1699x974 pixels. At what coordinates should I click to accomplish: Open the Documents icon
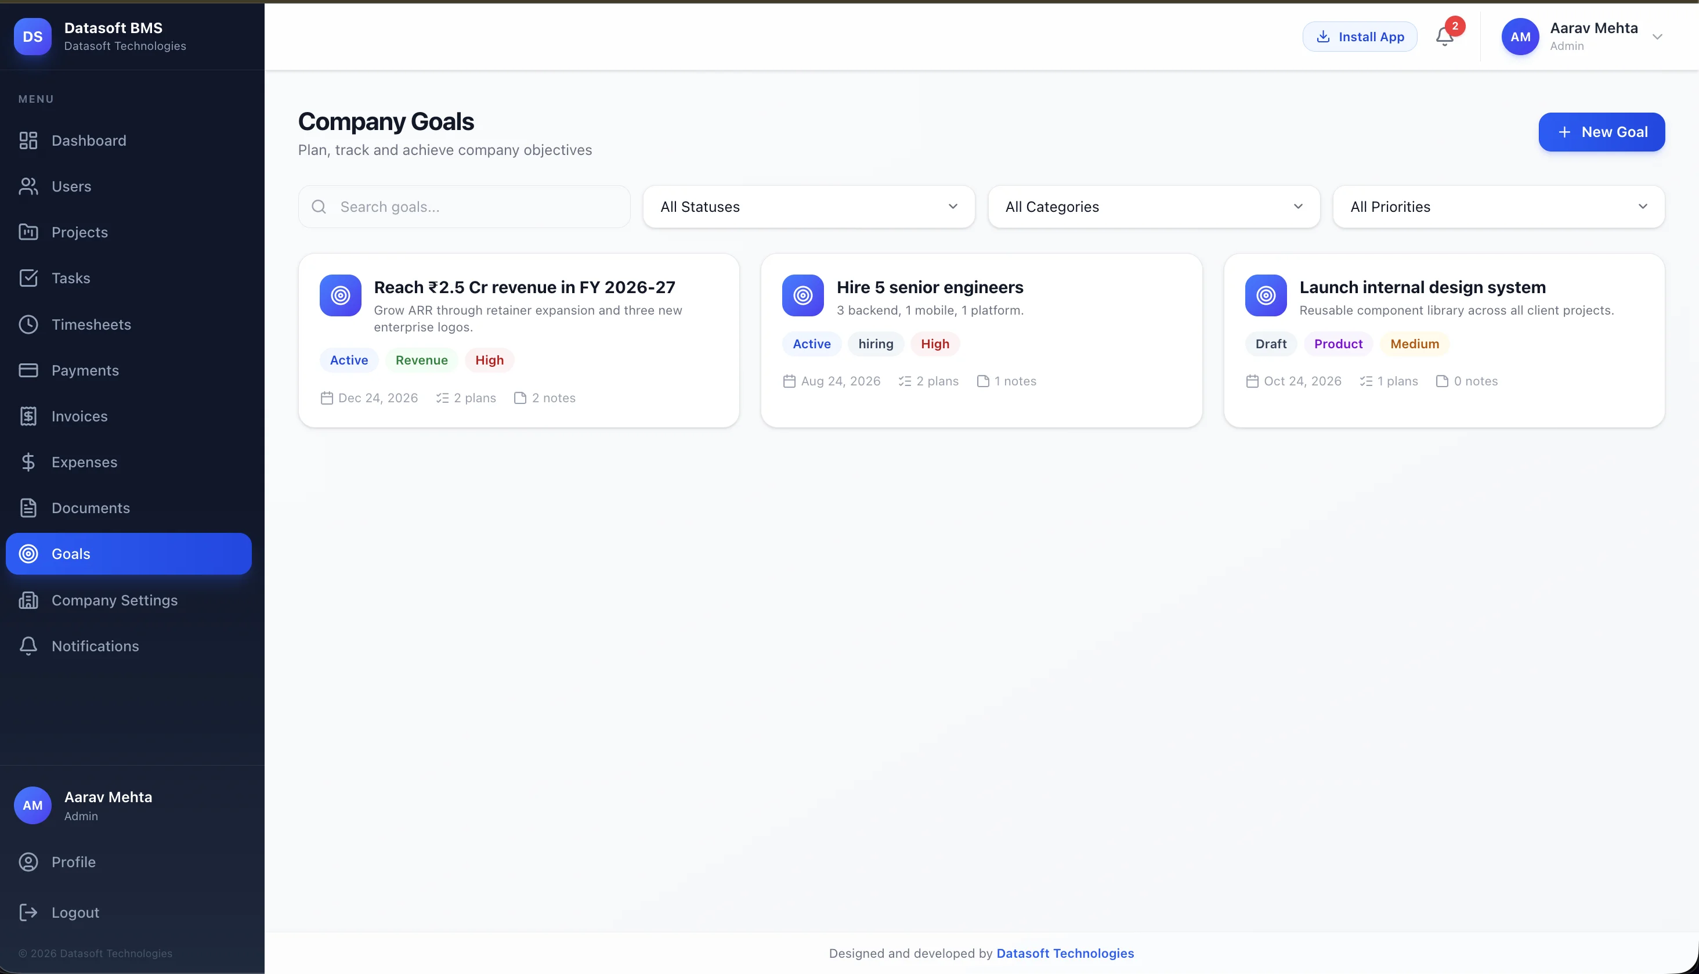pyautogui.click(x=28, y=508)
